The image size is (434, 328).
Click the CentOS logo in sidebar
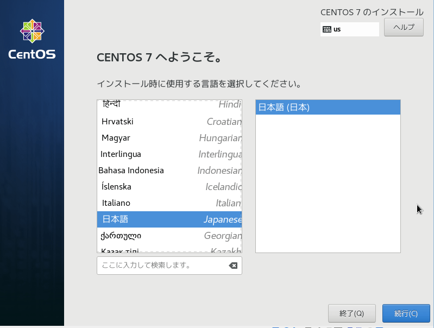(x=32, y=39)
